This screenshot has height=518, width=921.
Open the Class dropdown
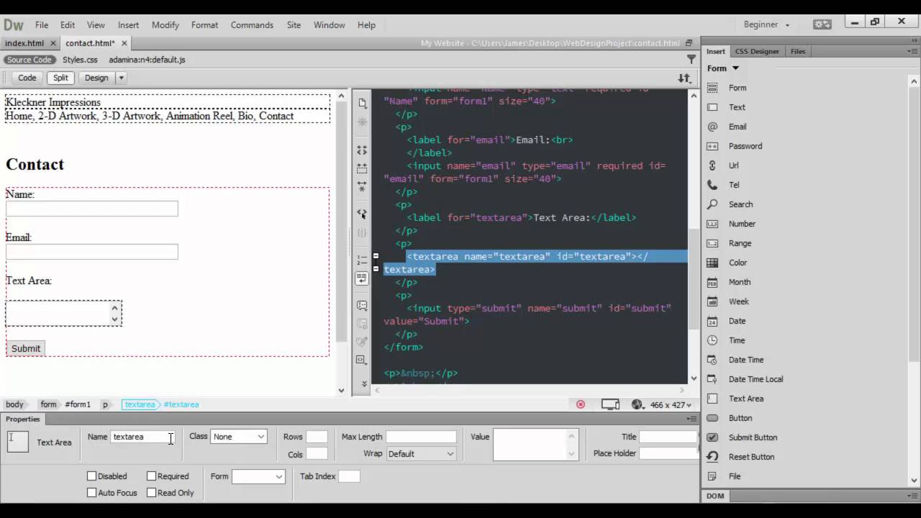pos(239,437)
